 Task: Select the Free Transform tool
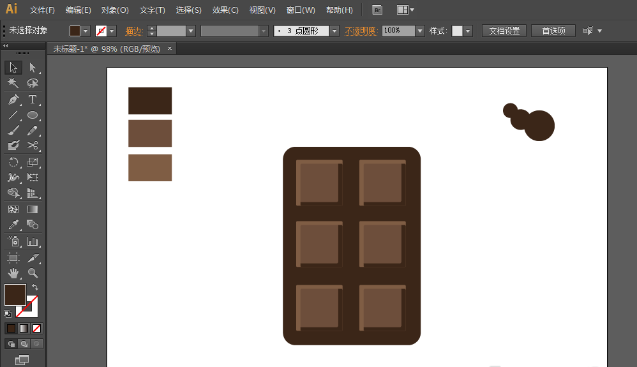33,177
